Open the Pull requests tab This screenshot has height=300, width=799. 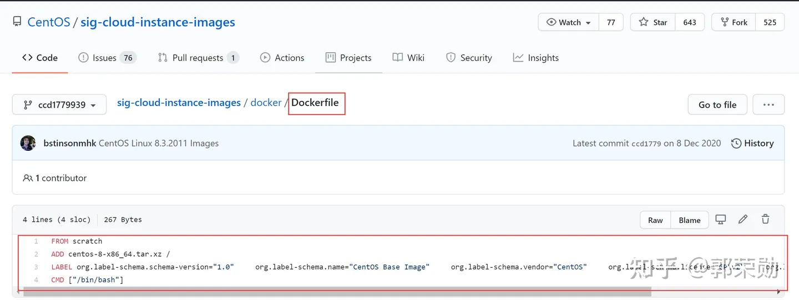(x=198, y=58)
